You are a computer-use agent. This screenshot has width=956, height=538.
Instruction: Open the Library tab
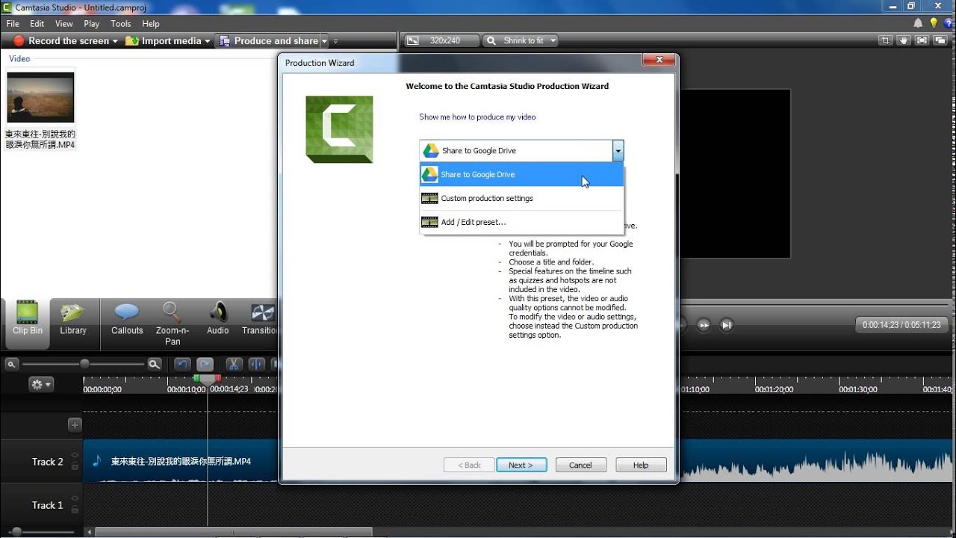[x=73, y=320]
